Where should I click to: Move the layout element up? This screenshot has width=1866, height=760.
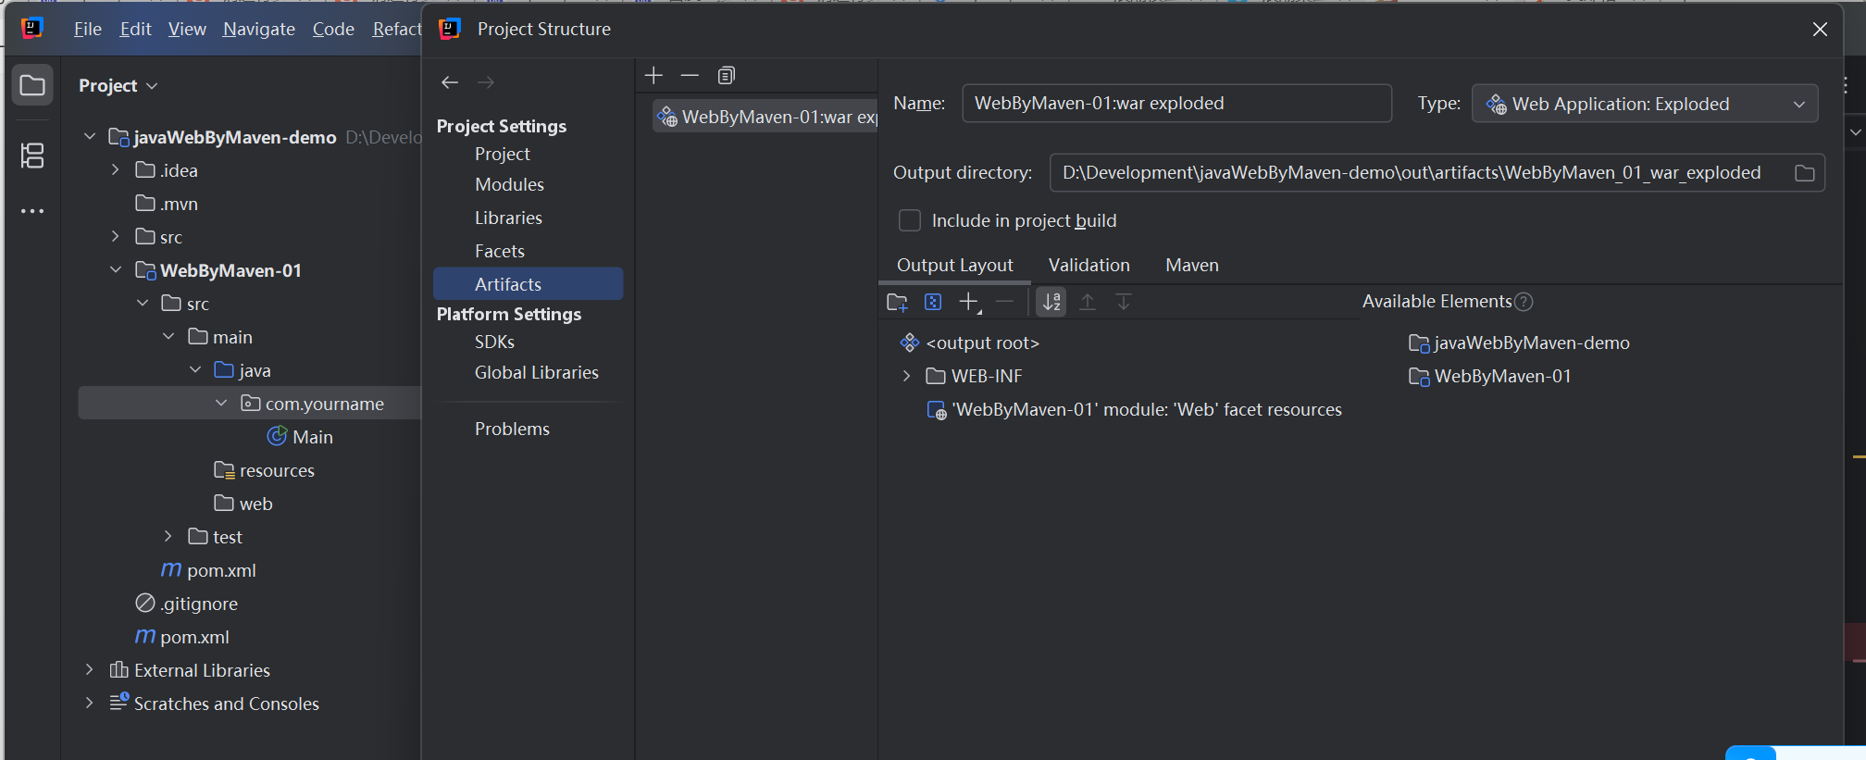click(1088, 302)
